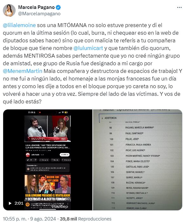Open the @lilialemoine mention link

(x=19, y=25)
